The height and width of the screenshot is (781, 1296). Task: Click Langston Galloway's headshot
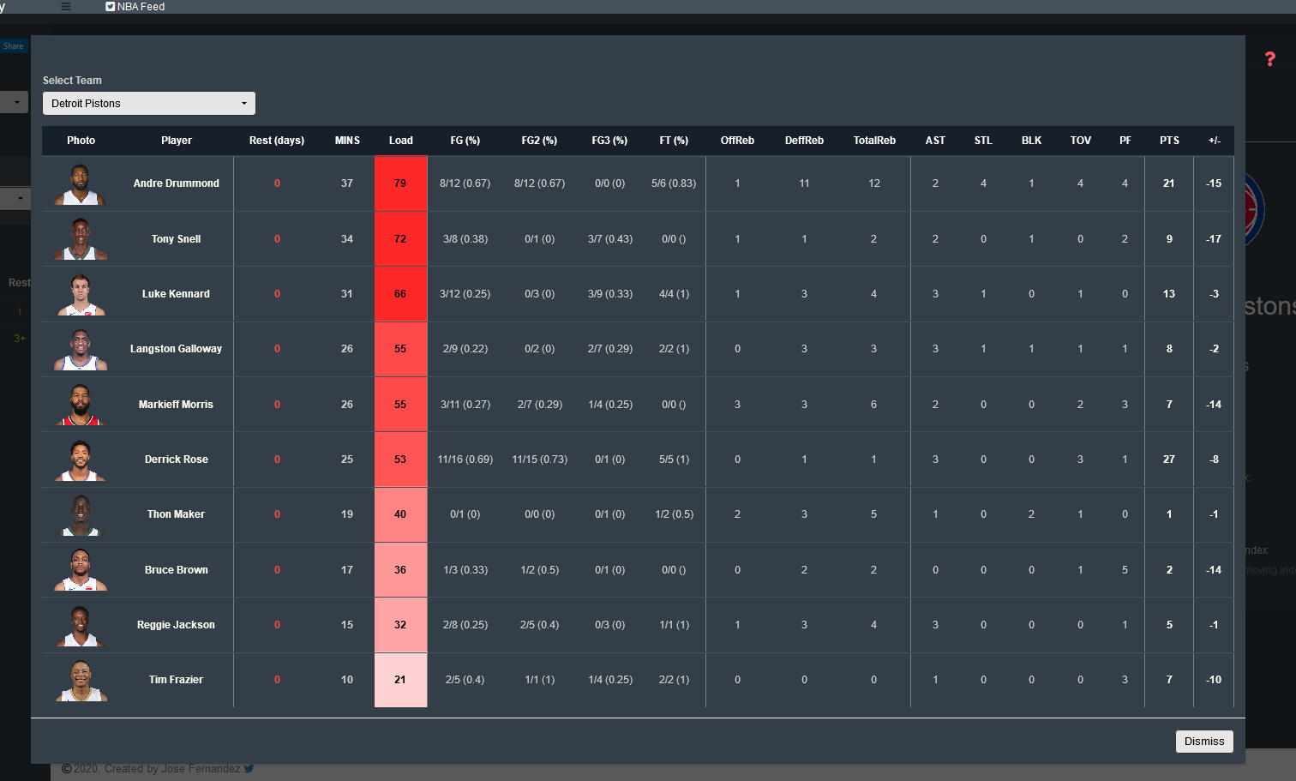(81, 349)
